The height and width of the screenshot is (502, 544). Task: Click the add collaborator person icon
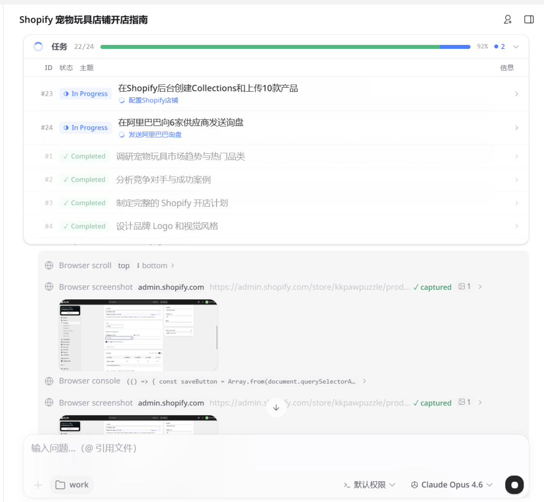(x=508, y=20)
